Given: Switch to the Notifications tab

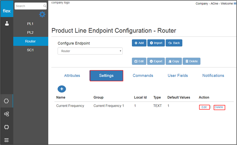Looking at the screenshot, I should click(213, 75).
